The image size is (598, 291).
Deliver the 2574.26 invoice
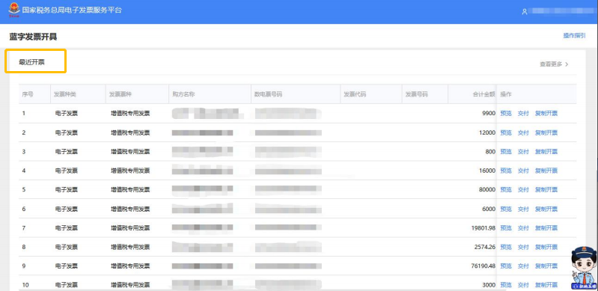pos(523,247)
